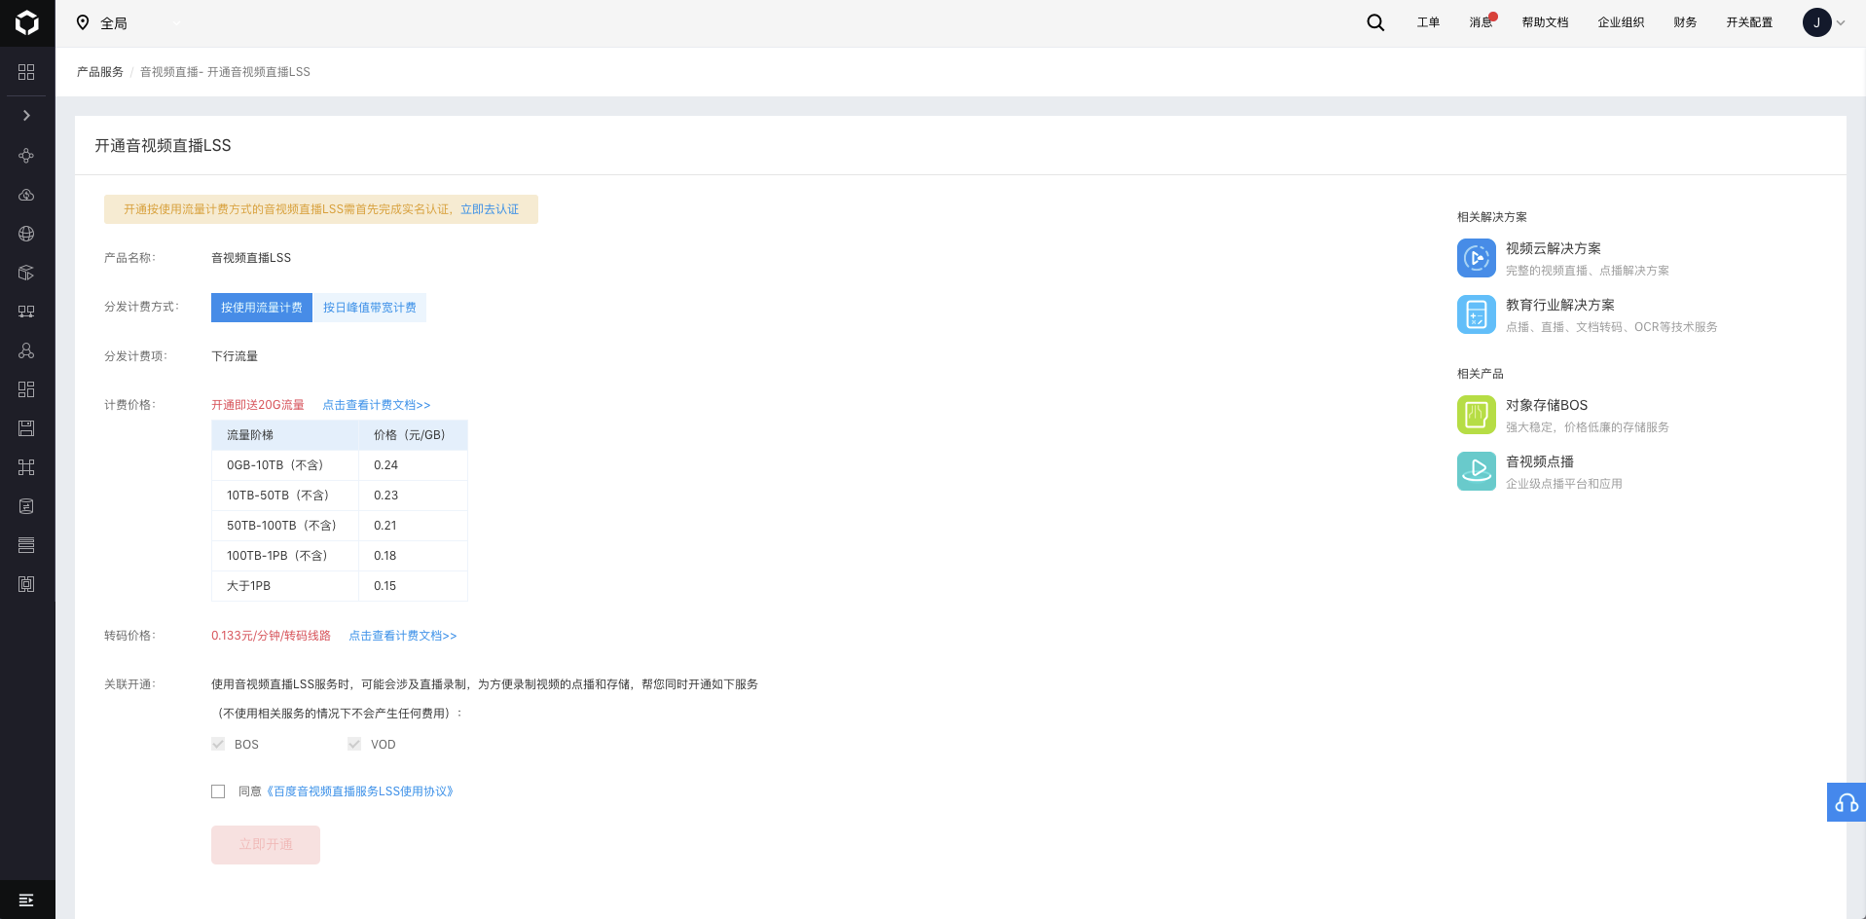Image resolution: width=1866 pixels, height=919 pixels.
Task: Click the 立即去认证 verification link
Action: point(489,209)
